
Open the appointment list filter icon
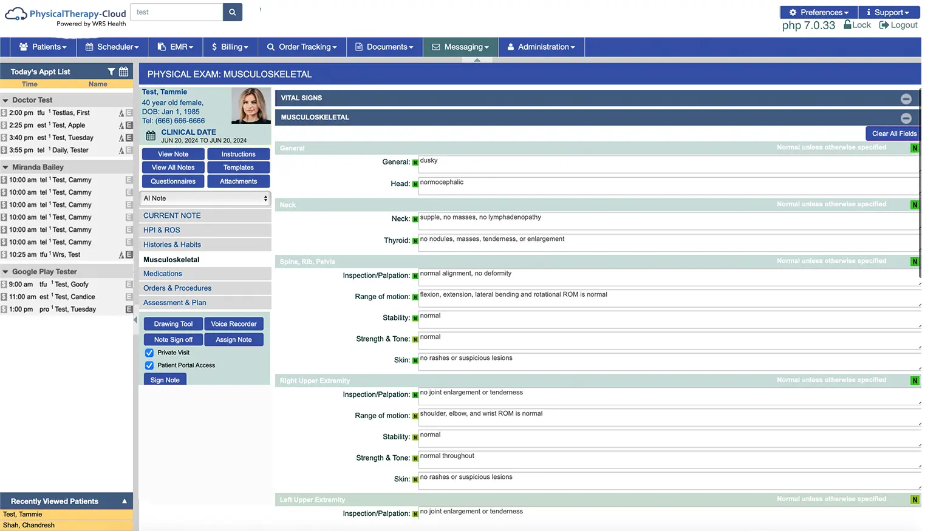click(112, 71)
